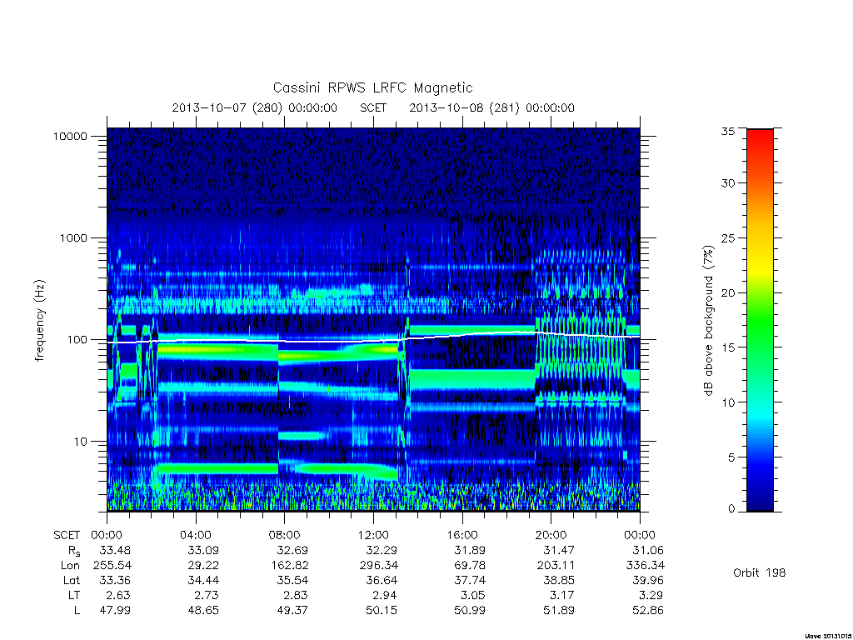Click the colorbar at the 5 dB blue region
Screen dimensions: 853x640
[x=760, y=457]
